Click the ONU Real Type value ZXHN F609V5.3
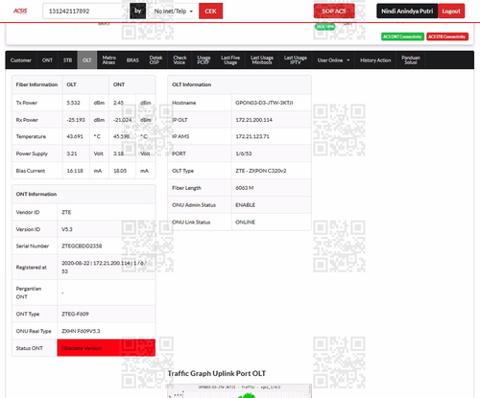Screen dimensions: 480x398 [x=81, y=331]
